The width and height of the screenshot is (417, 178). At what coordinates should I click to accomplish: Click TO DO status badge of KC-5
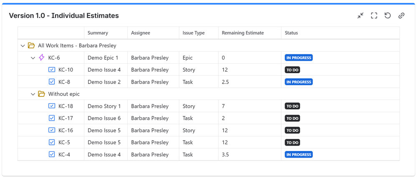point(293,143)
